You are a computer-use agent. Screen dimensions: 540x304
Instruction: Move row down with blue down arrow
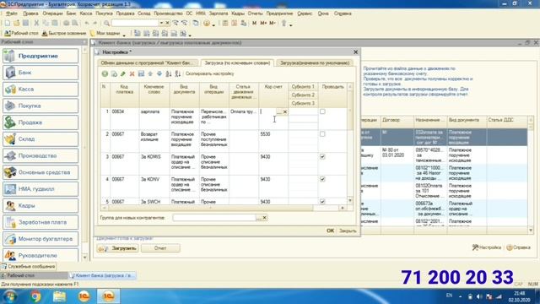click(159, 73)
